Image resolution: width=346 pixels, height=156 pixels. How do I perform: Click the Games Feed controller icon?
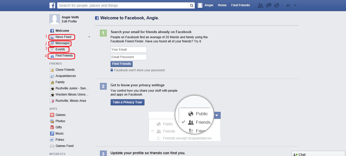click(x=52, y=146)
